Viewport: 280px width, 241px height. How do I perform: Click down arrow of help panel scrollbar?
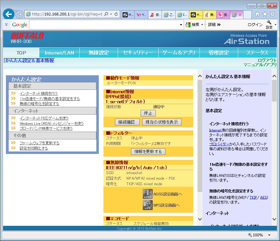[274, 219]
